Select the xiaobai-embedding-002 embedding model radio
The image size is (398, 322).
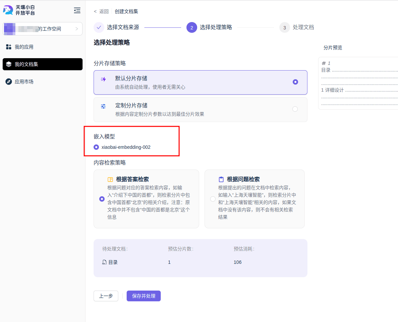[96, 147]
